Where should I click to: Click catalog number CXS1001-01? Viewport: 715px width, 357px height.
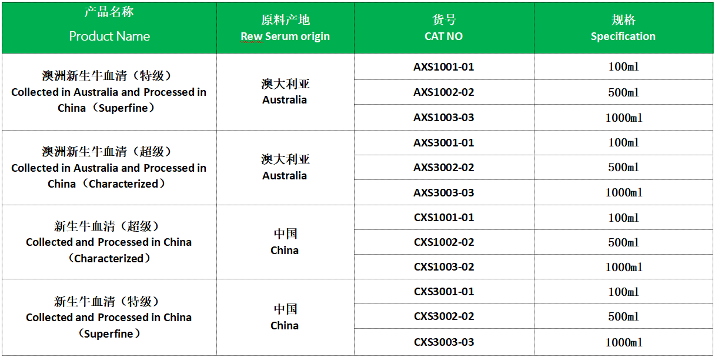tap(444, 218)
